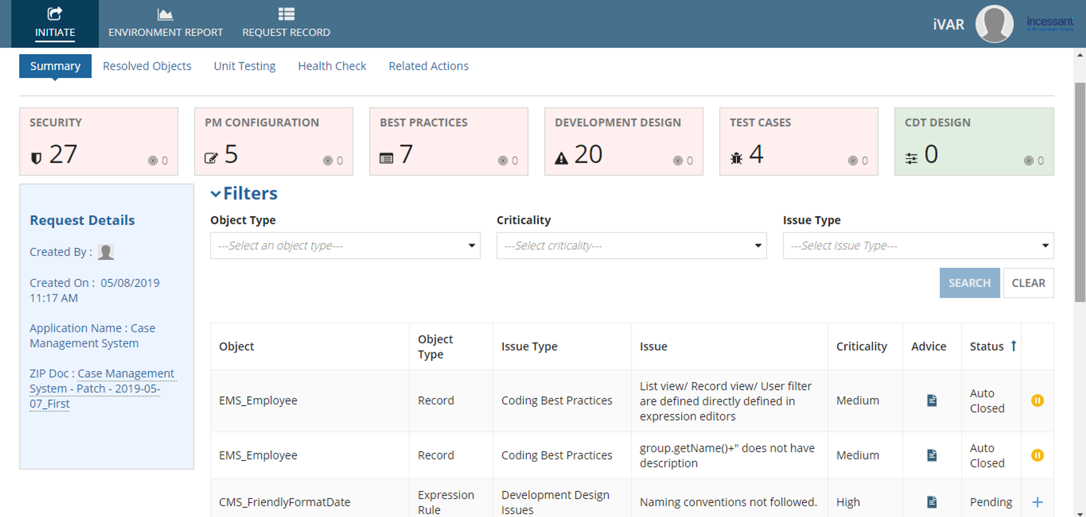Open advice document for CMS_FriendlyFormatDate row
Image resolution: width=1086 pixels, height=517 pixels.
(x=932, y=502)
